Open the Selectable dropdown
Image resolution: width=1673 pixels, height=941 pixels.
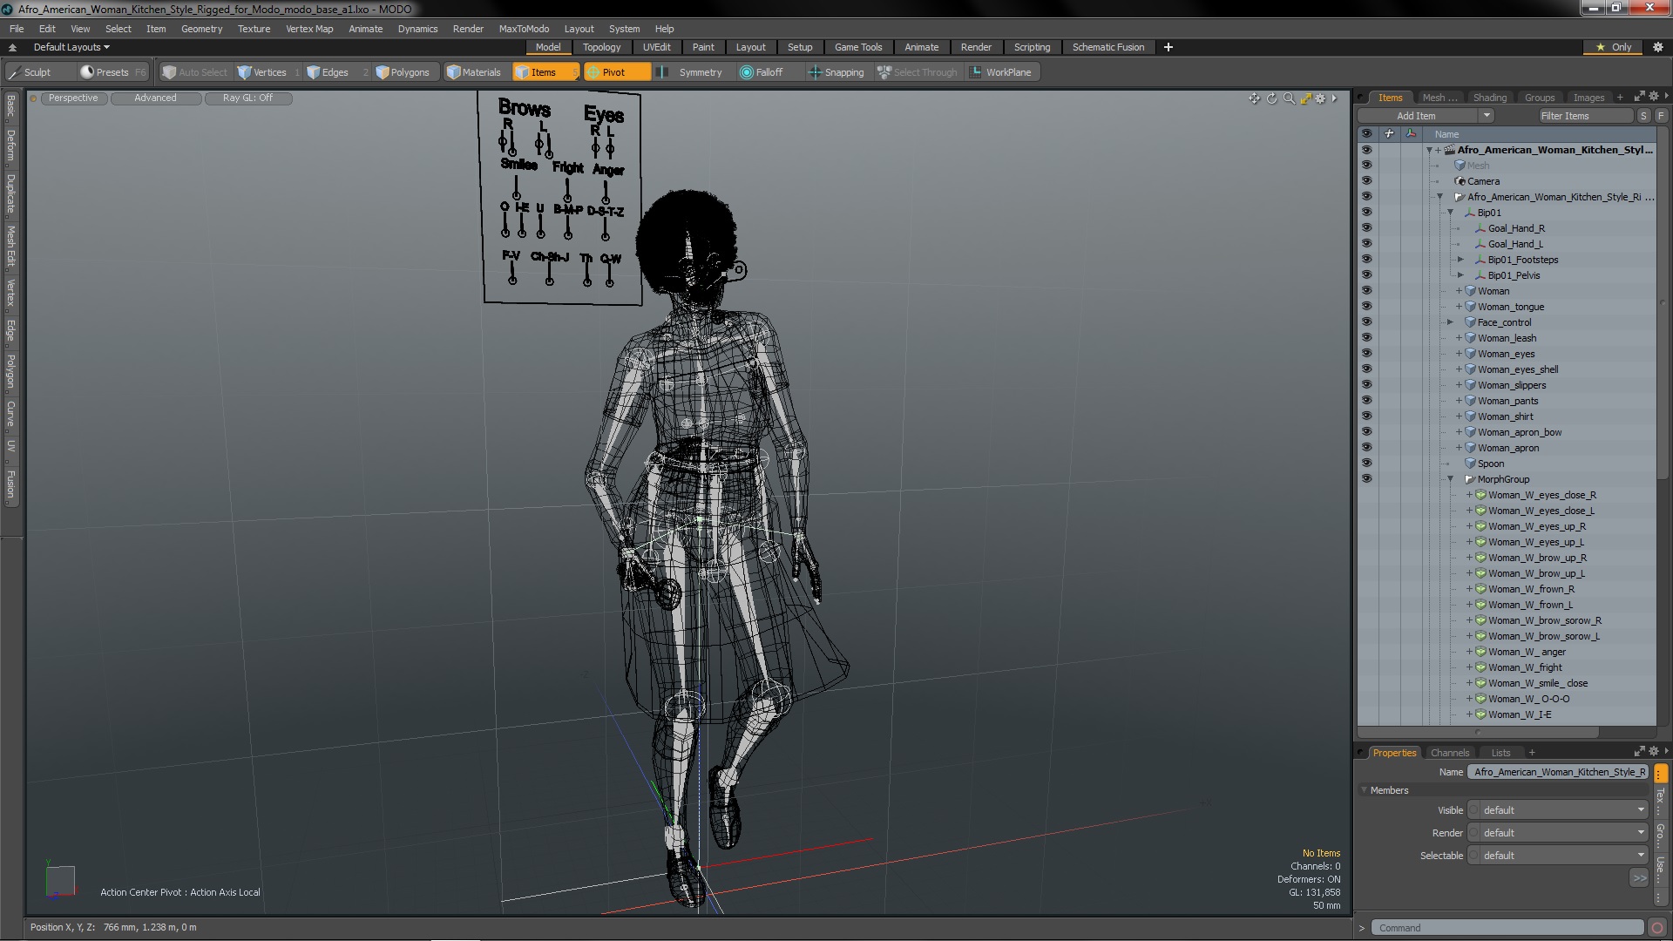1558,856
